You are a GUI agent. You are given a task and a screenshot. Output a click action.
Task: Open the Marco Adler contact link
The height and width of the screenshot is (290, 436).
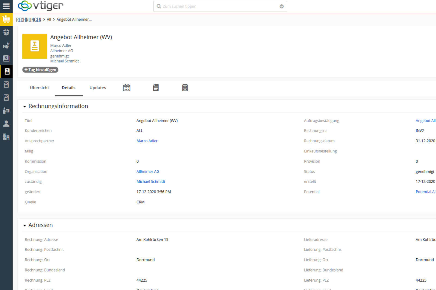[147, 141]
